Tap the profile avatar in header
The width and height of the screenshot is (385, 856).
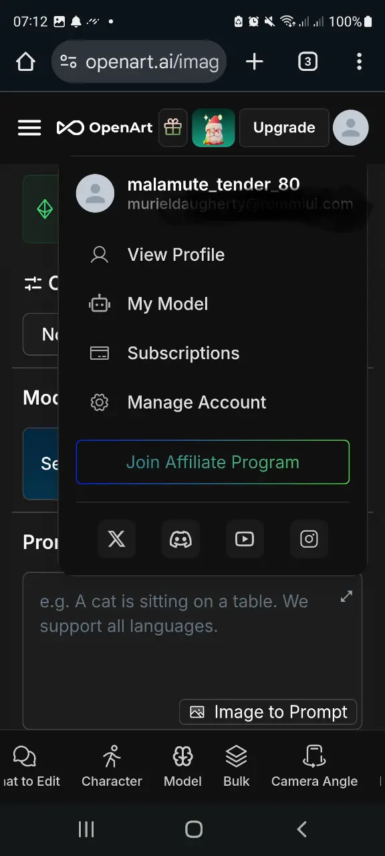coord(351,127)
